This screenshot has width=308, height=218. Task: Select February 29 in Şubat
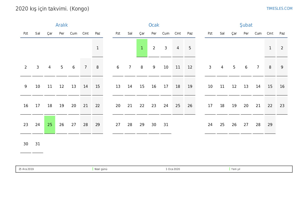point(270,125)
